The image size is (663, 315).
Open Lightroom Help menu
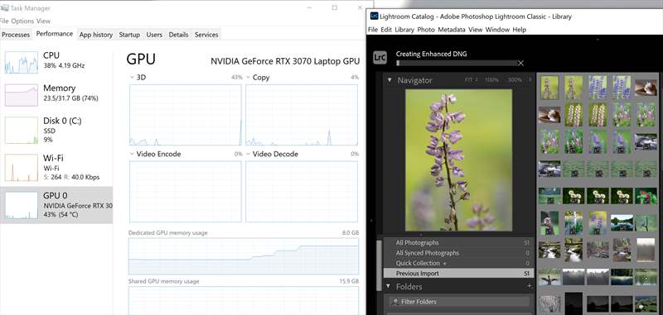tap(520, 30)
